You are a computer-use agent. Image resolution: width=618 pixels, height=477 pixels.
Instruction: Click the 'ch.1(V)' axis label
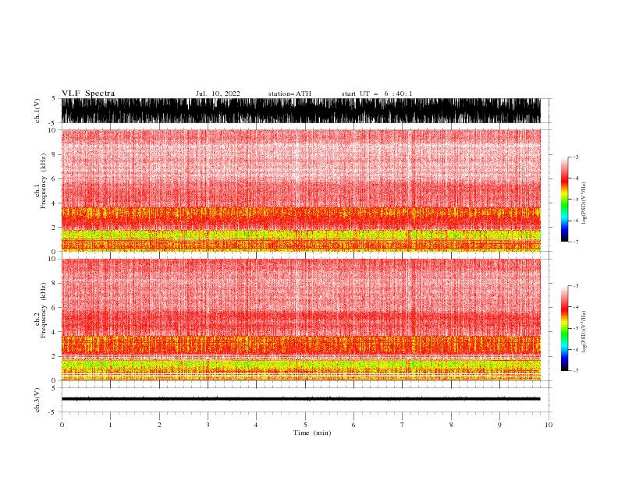coord(37,111)
